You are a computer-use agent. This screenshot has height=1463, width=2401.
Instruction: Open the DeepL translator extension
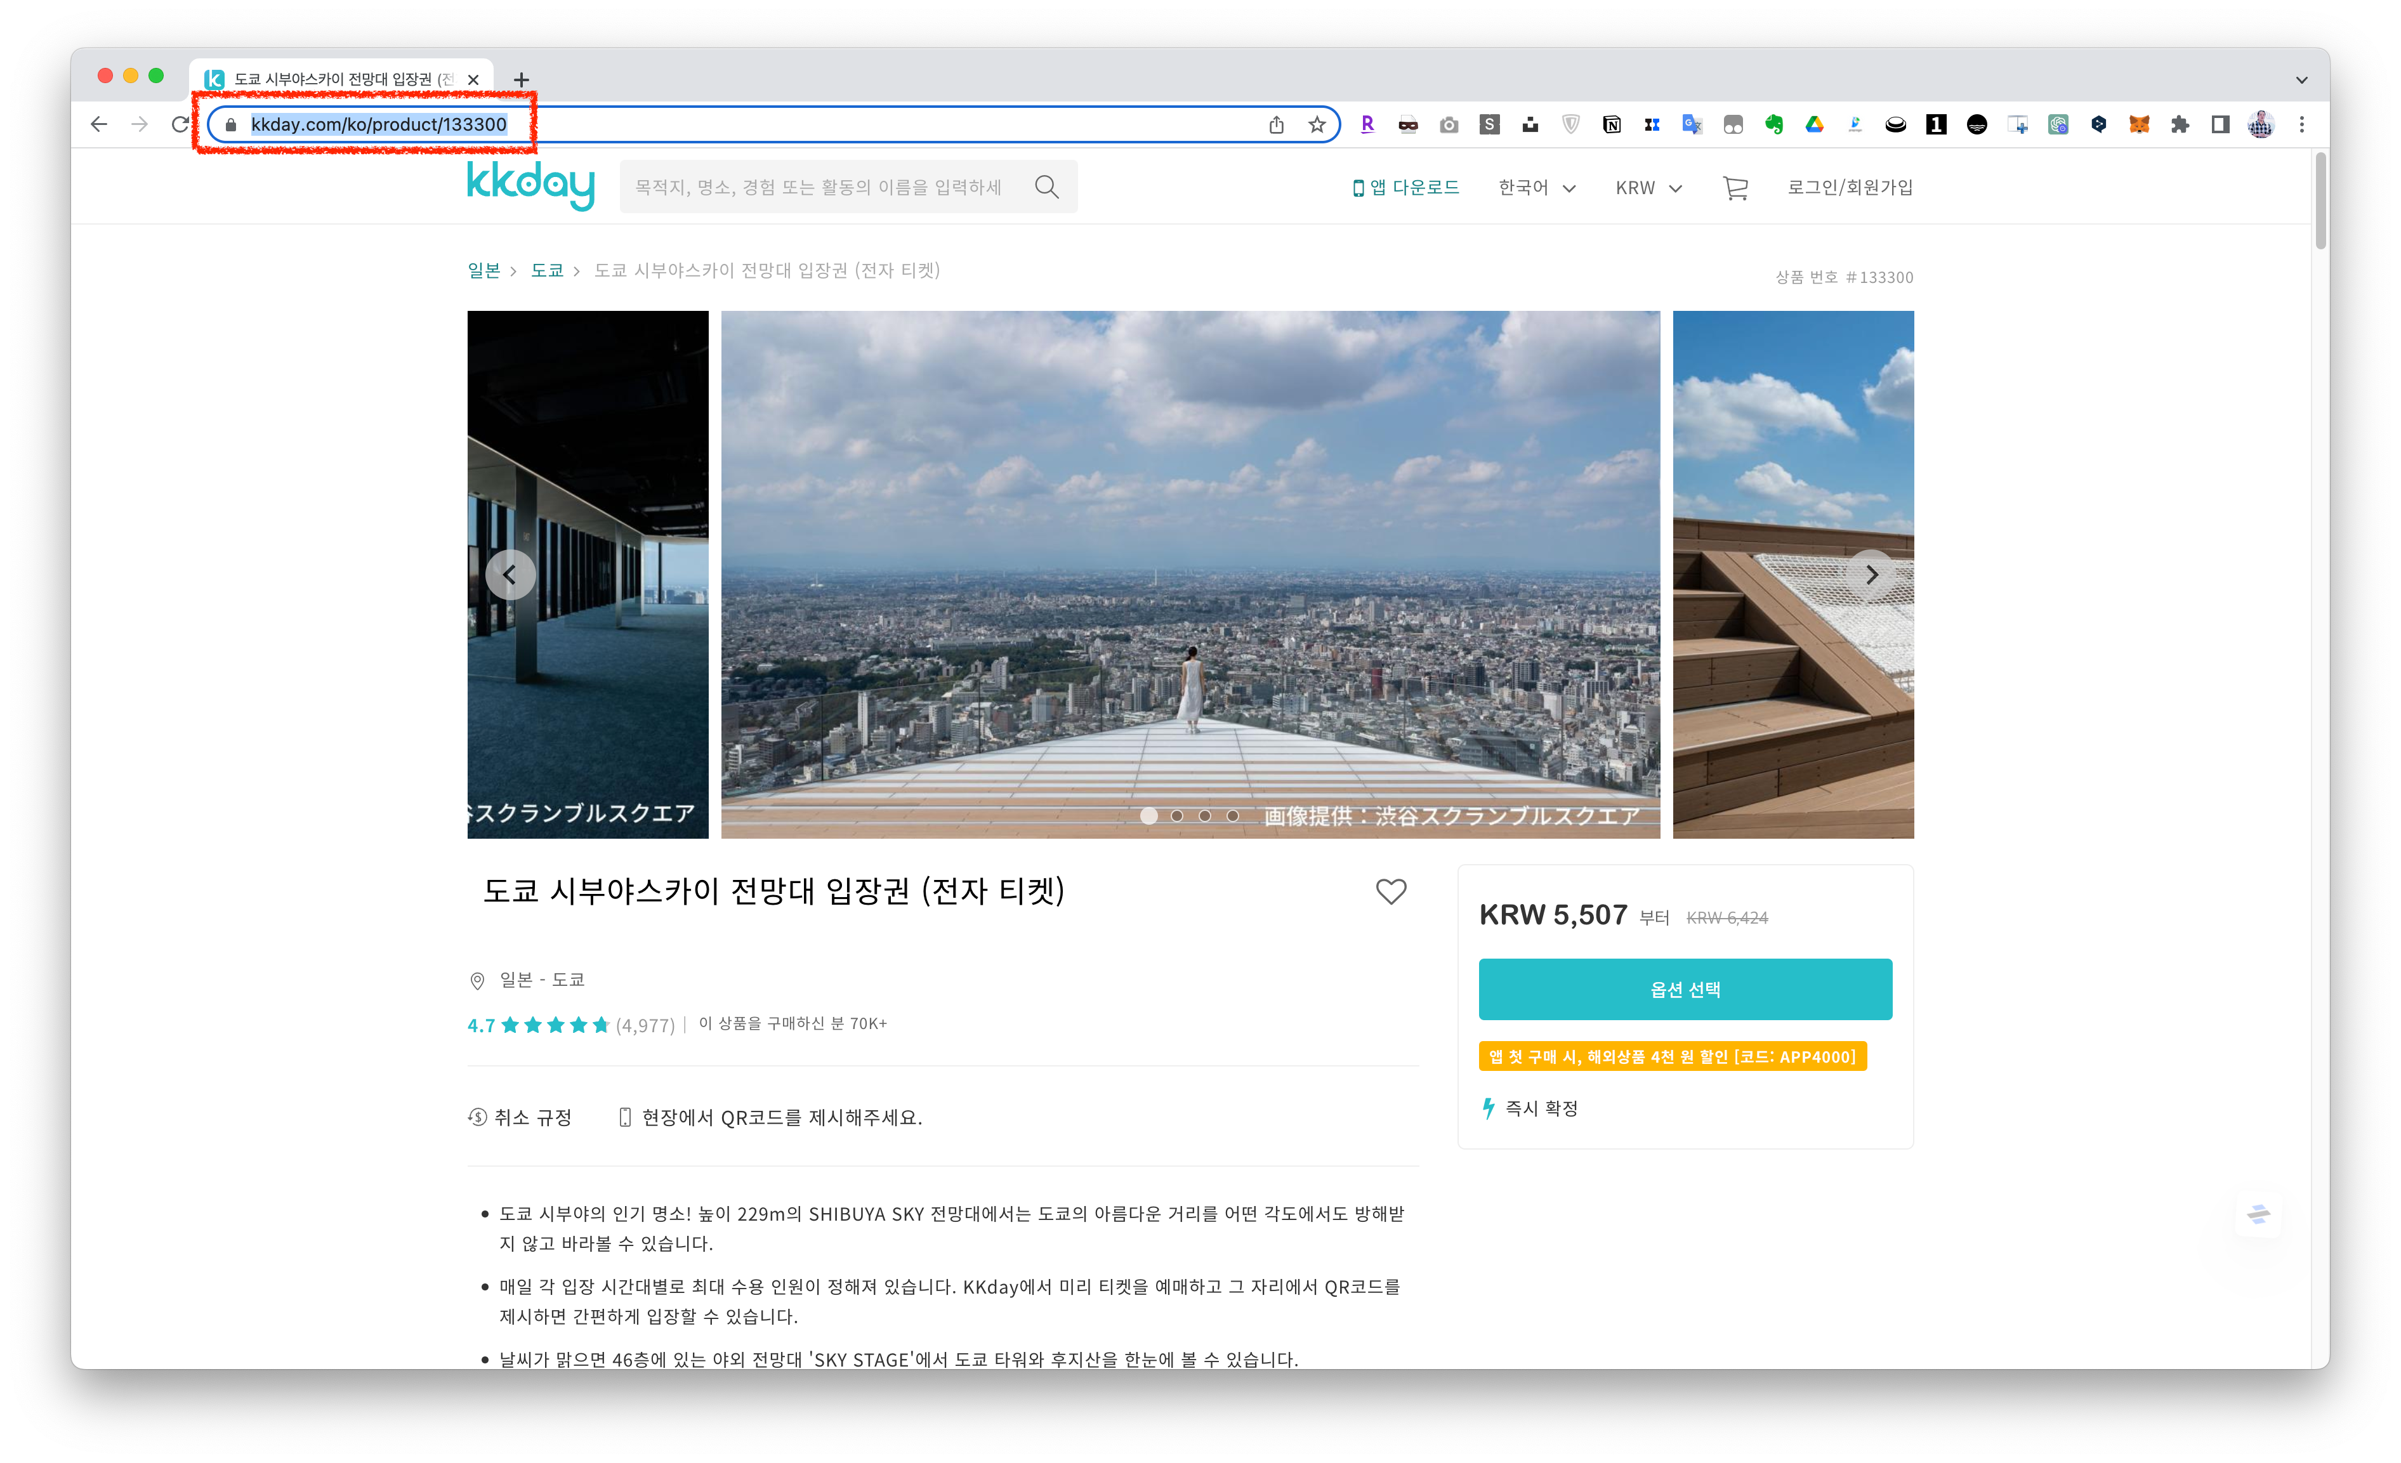pos(2099,125)
